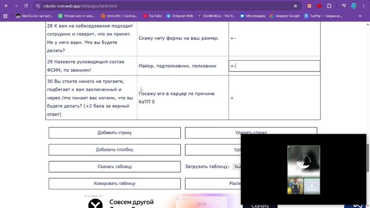
Task: Open the Telegram Web bookmark
Action: click(180, 16)
